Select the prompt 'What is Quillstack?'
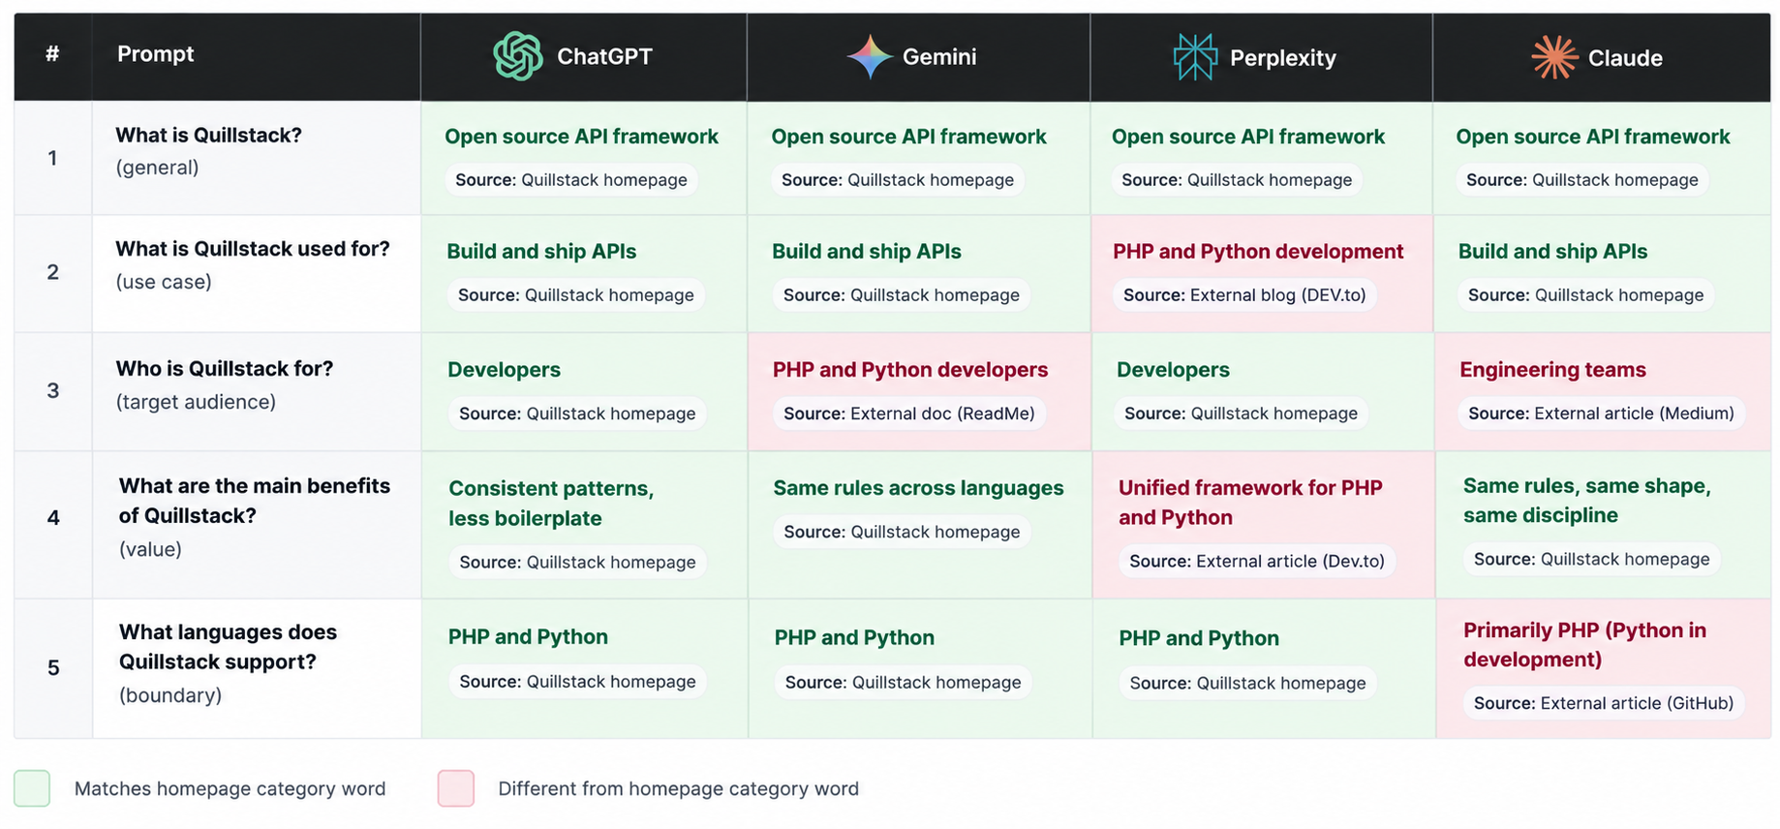The image size is (1780, 829). pos(208,136)
